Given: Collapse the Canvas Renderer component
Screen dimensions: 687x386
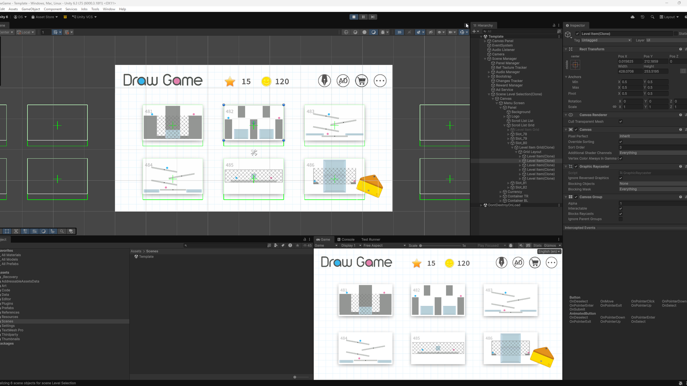Looking at the screenshot, I should tap(566, 115).
